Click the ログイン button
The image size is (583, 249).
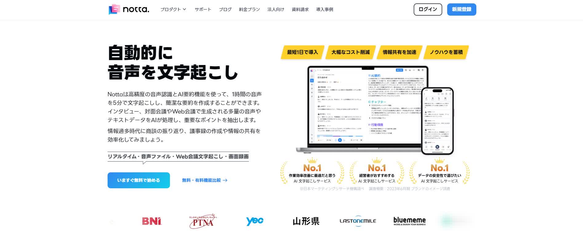(x=428, y=10)
